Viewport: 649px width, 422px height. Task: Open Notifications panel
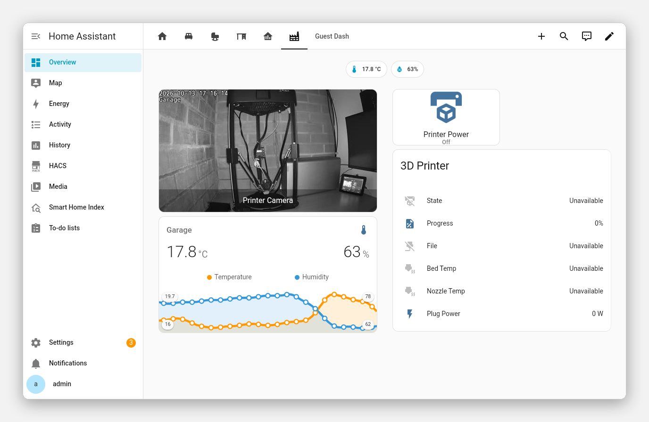point(83,364)
